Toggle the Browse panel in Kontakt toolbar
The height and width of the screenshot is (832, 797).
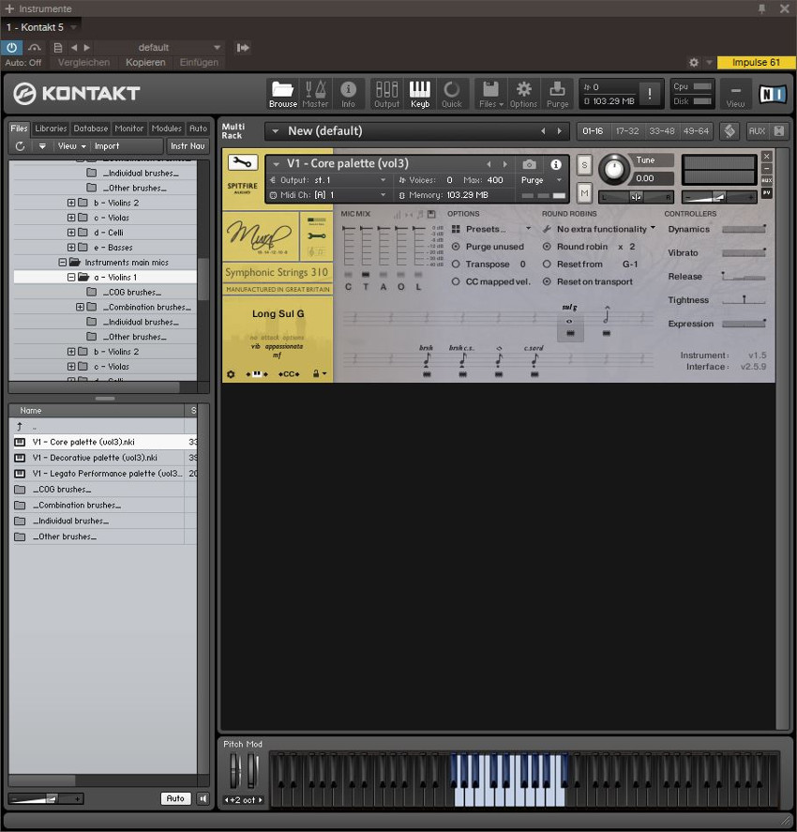pos(282,95)
